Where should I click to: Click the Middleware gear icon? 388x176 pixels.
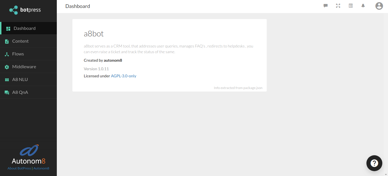pyautogui.click(x=7, y=67)
